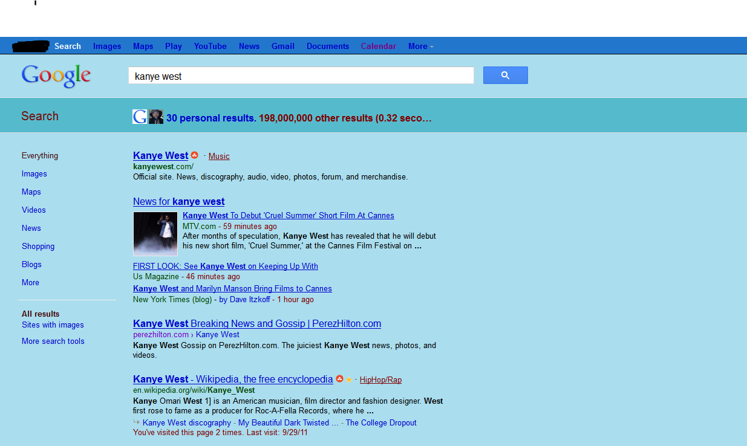This screenshot has height=446, width=747.
Task: Click by Dave Itzkoff author link
Action: (244, 299)
